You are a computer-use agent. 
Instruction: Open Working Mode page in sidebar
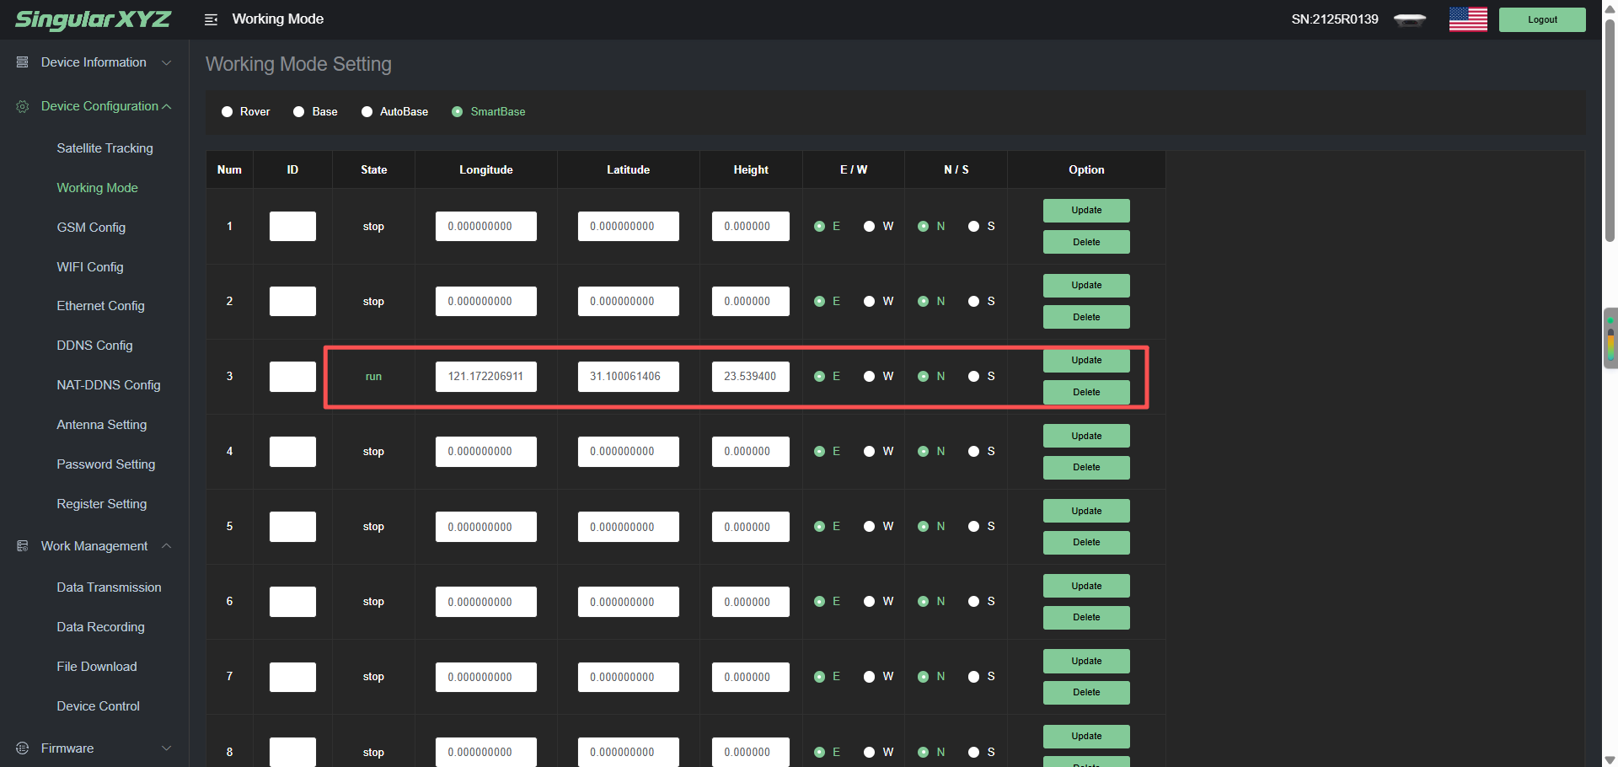[x=97, y=188]
